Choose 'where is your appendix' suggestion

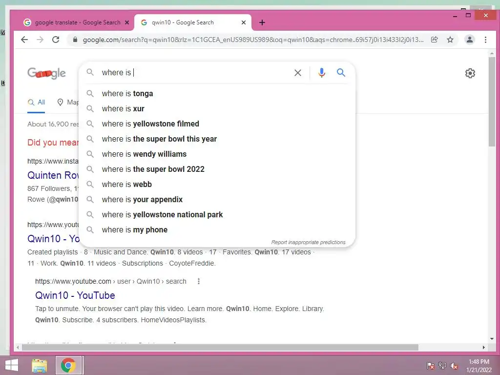tap(217, 199)
